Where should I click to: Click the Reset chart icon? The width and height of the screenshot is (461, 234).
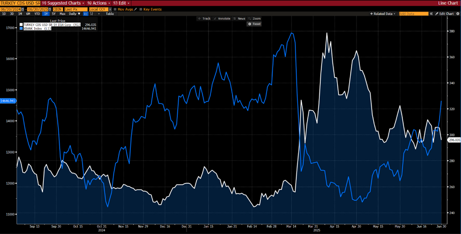click(254, 24)
